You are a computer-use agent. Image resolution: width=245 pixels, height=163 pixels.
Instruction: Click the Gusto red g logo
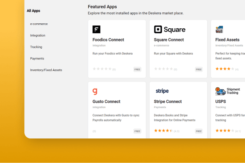click(95, 91)
